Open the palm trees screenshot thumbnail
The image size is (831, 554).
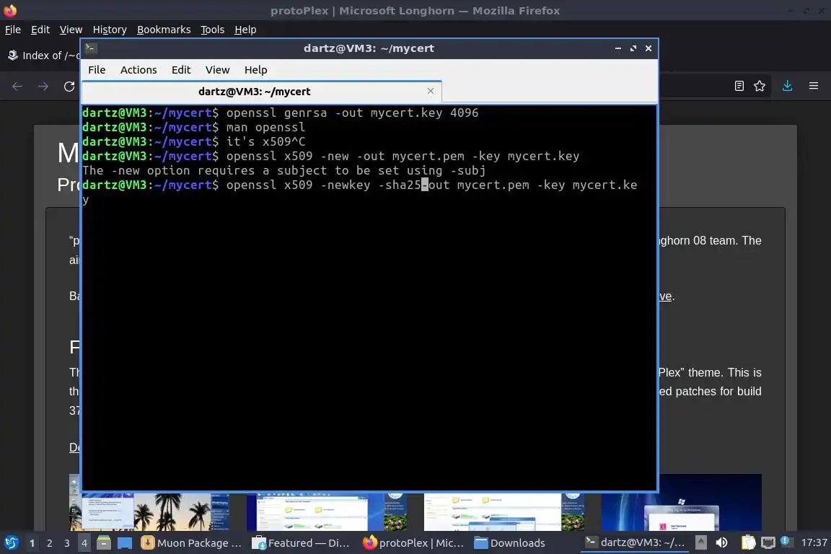(149, 511)
